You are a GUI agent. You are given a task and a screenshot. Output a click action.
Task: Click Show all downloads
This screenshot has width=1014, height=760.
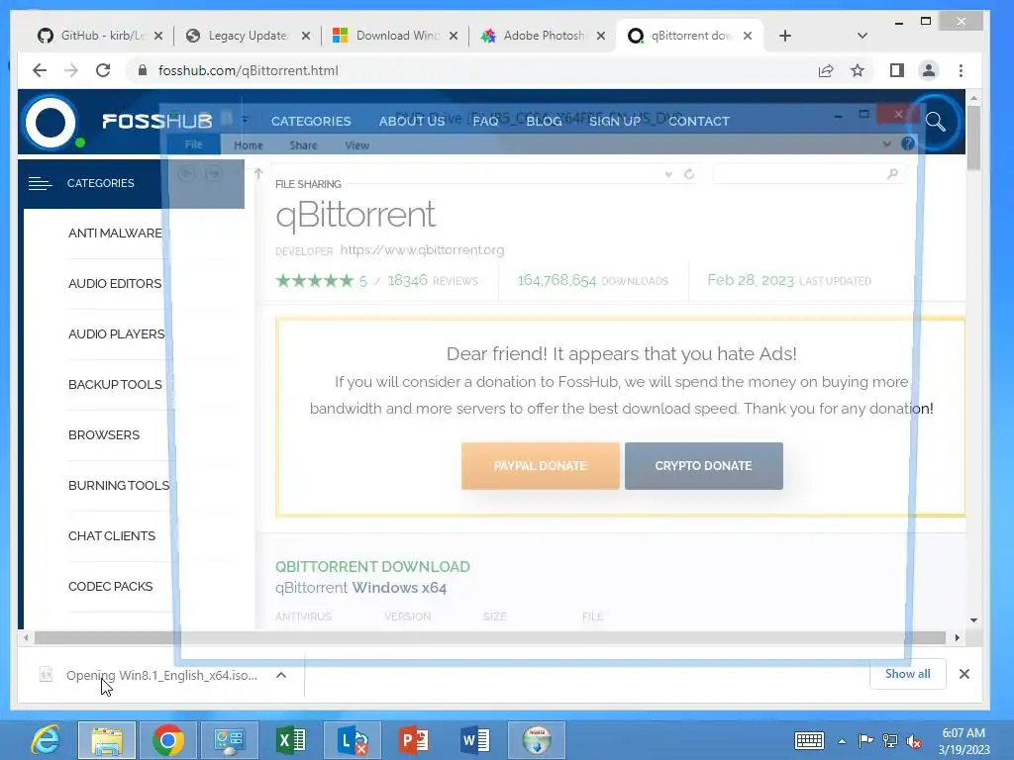(x=908, y=674)
